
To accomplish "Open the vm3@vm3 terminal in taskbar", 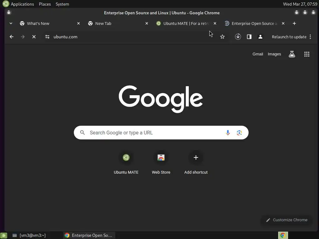I will coord(29,235).
